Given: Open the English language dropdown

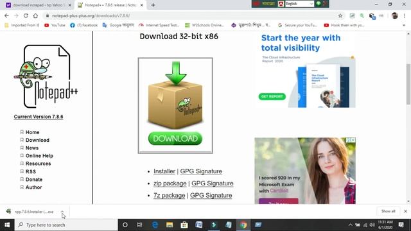Looking at the screenshot, I should 299,4.
